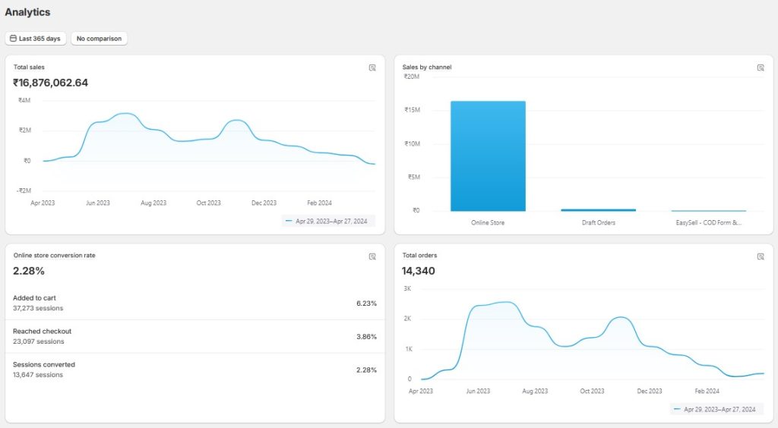This screenshot has width=778, height=428.
Task: Click the calendar icon beside Last 365 days
Action: click(13, 39)
